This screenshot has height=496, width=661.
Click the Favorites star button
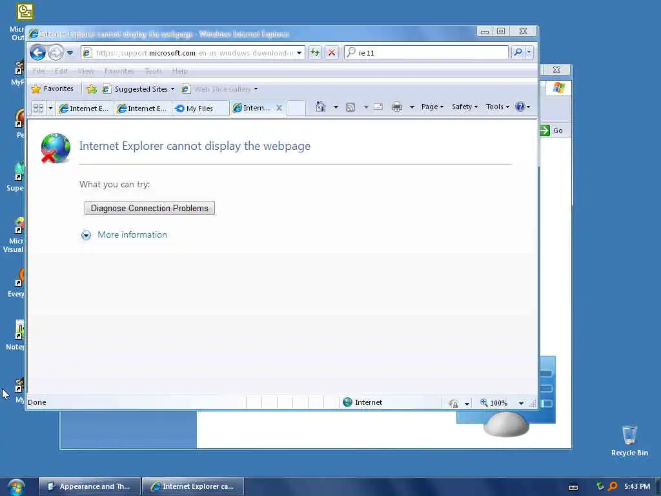point(53,88)
